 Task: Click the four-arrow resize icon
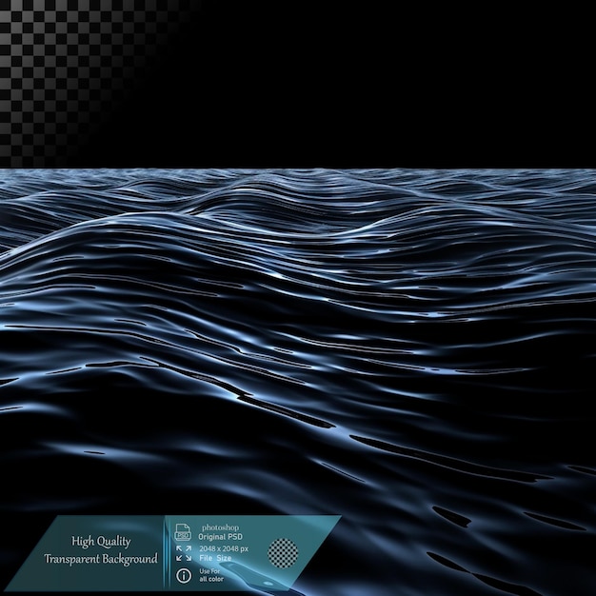tap(184, 553)
